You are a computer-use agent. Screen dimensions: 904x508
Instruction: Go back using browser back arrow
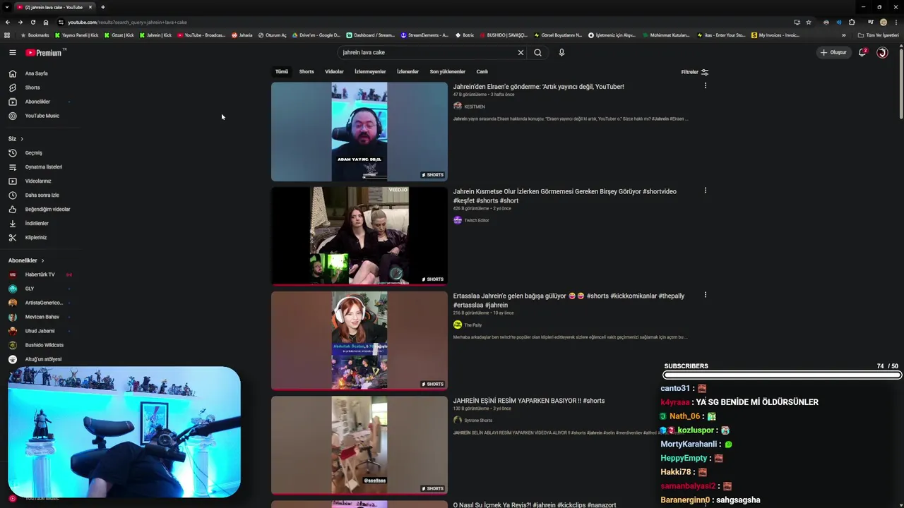[8, 22]
